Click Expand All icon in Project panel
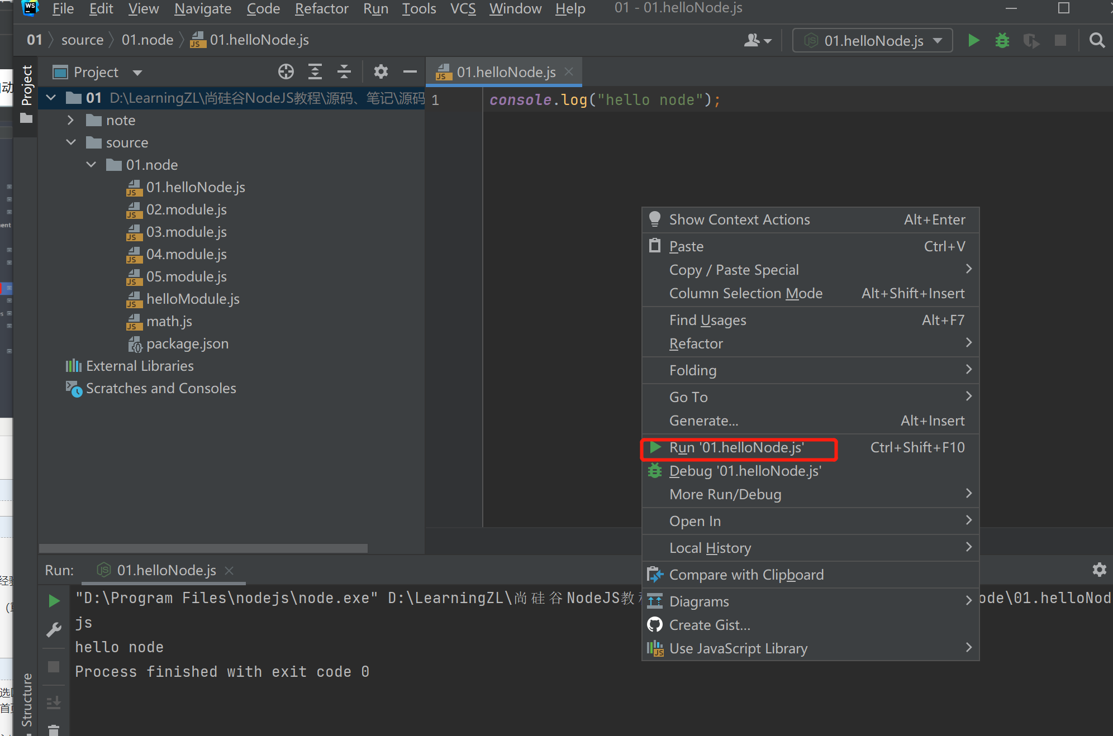The image size is (1113, 736). [x=315, y=71]
